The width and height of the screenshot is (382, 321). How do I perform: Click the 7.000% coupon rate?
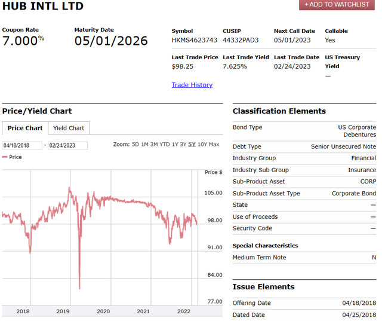coord(23,41)
